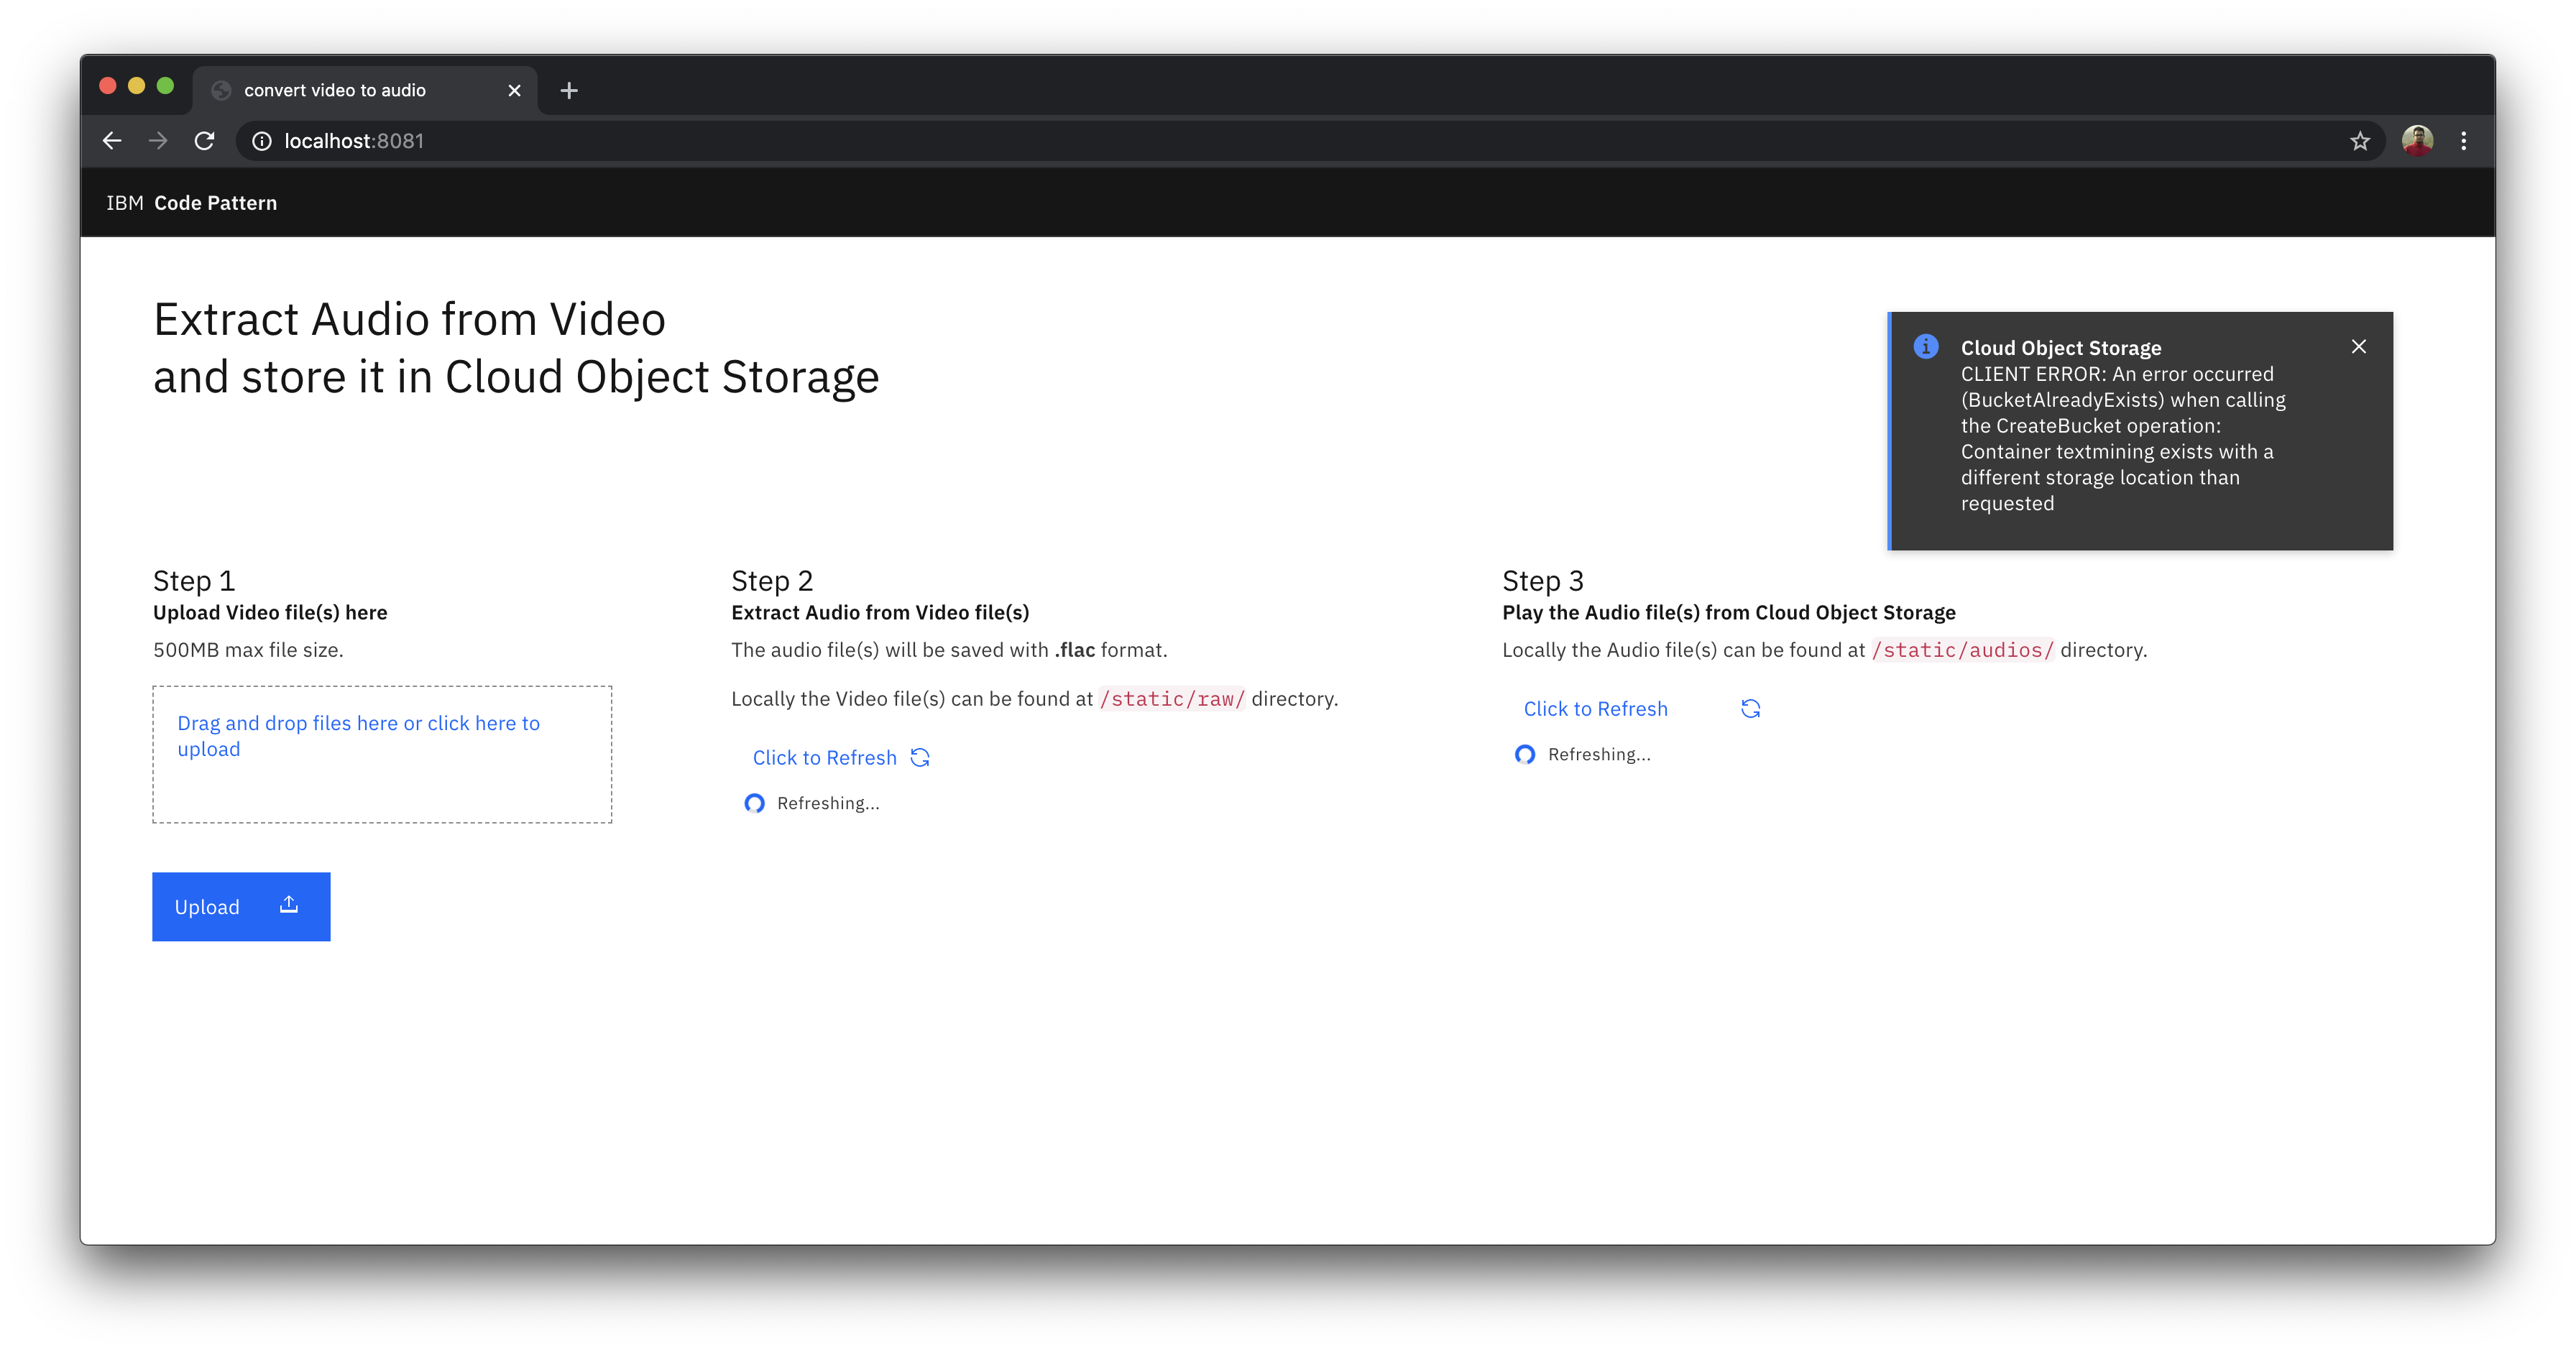Click the browser forward arrow
2576x1351 pixels.
(x=158, y=141)
